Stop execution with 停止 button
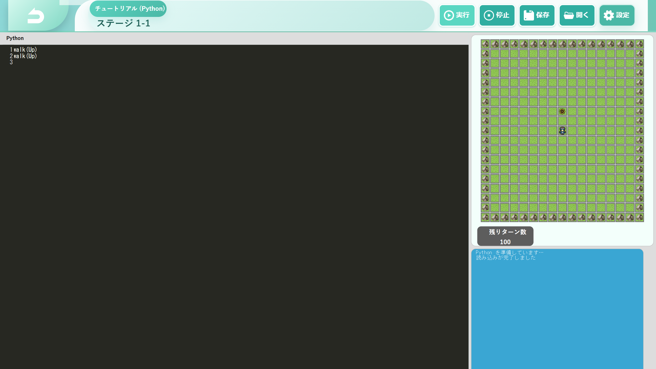 point(497,15)
